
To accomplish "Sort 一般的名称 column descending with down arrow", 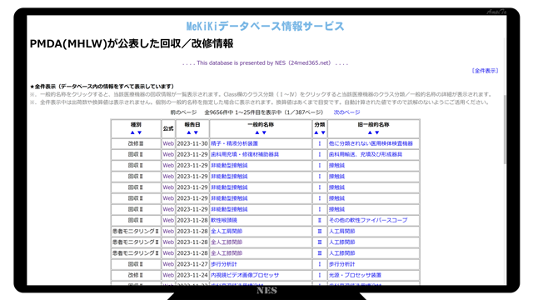I will pos(264,132).
